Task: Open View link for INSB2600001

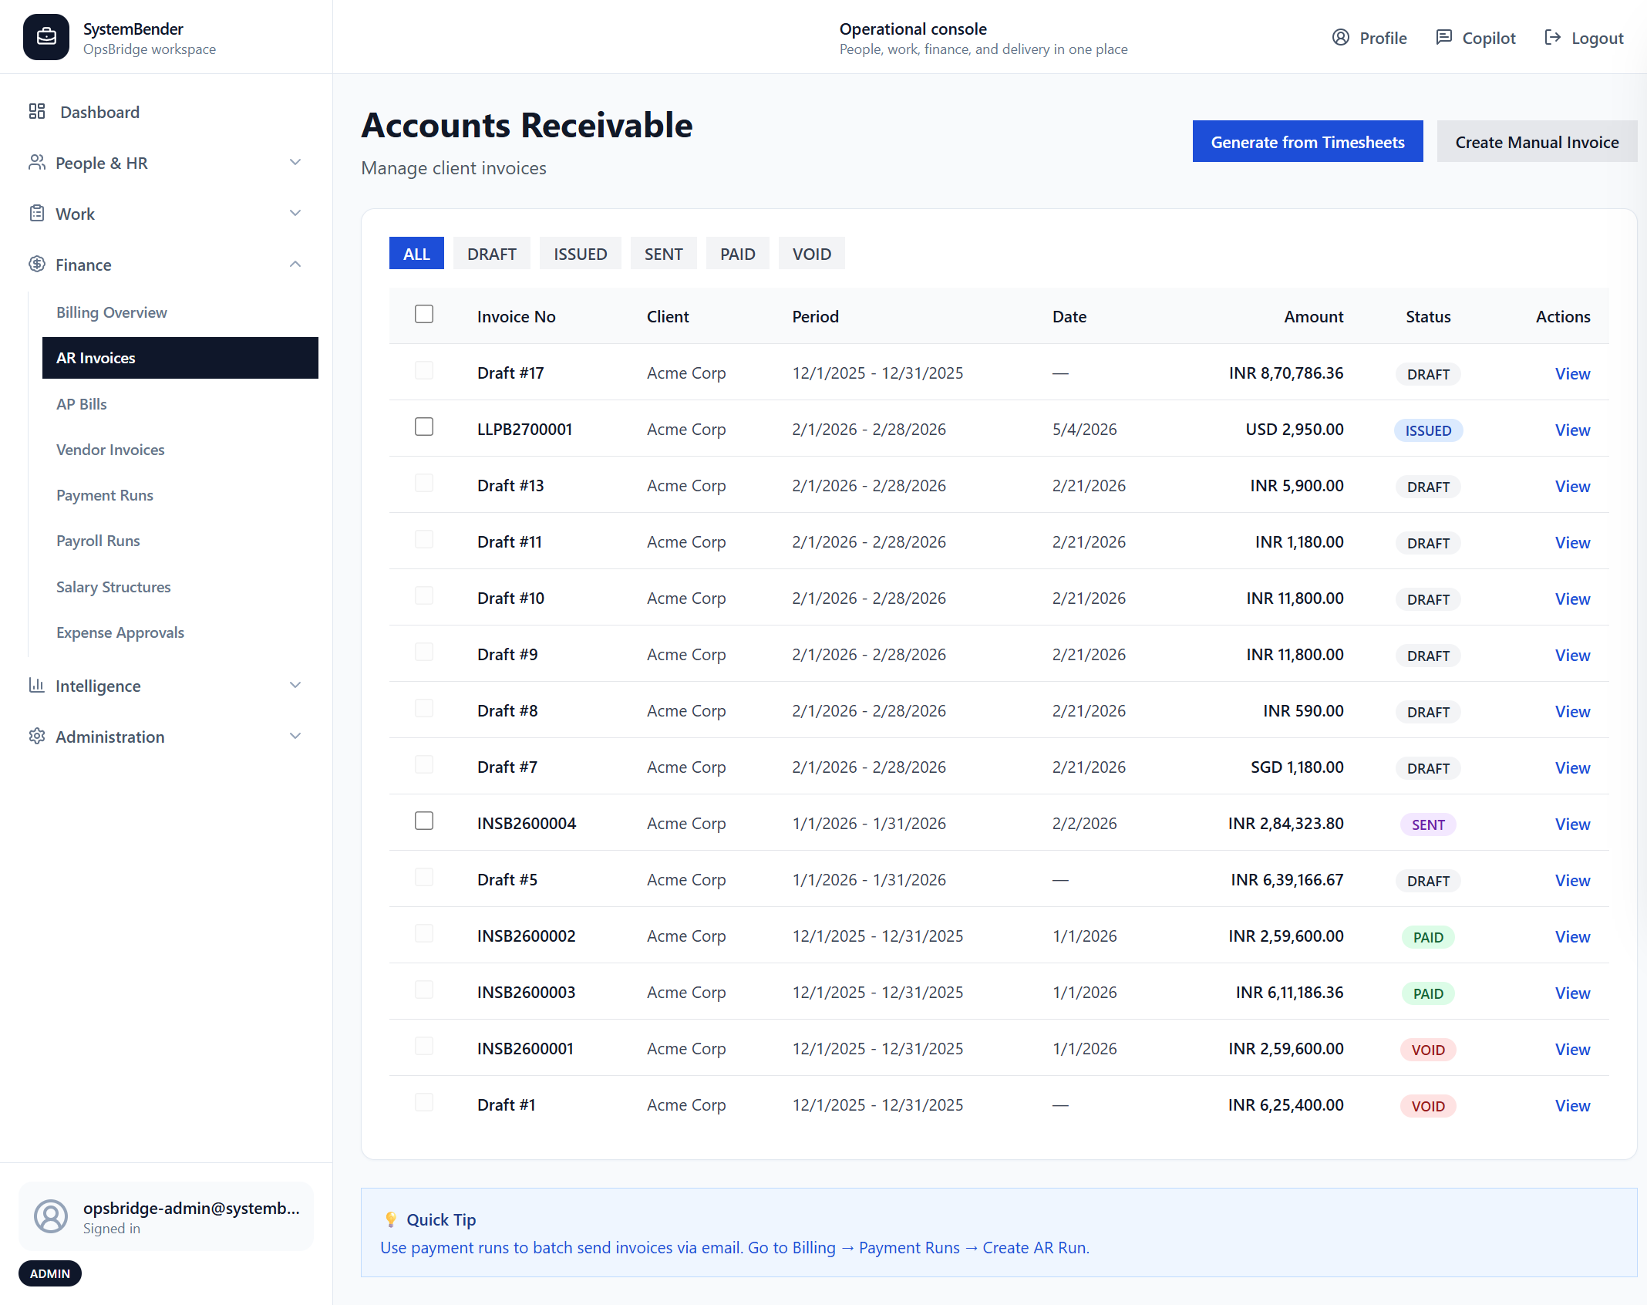Action: point(1572,1049)
